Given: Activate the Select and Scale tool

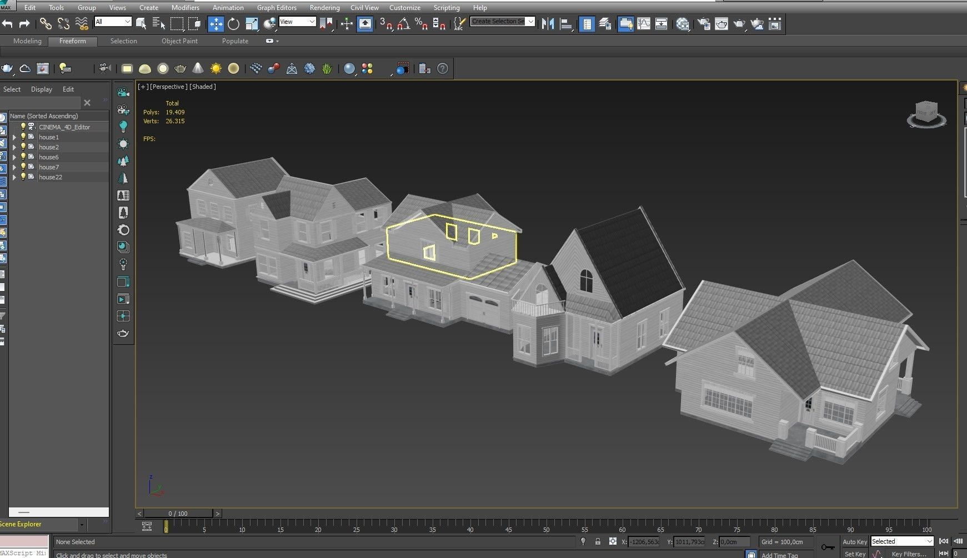Looking at the screenshot, I should 252,23.
